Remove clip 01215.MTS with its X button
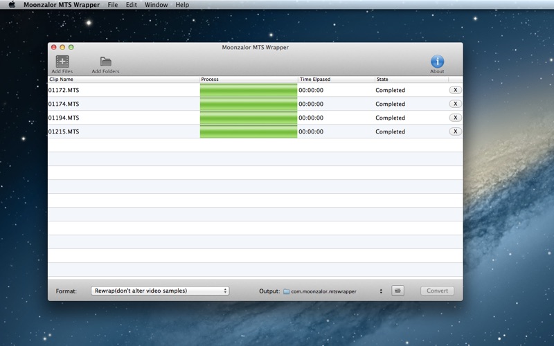Viewport: 554px width, 346px height. click(x=455, y=131)
